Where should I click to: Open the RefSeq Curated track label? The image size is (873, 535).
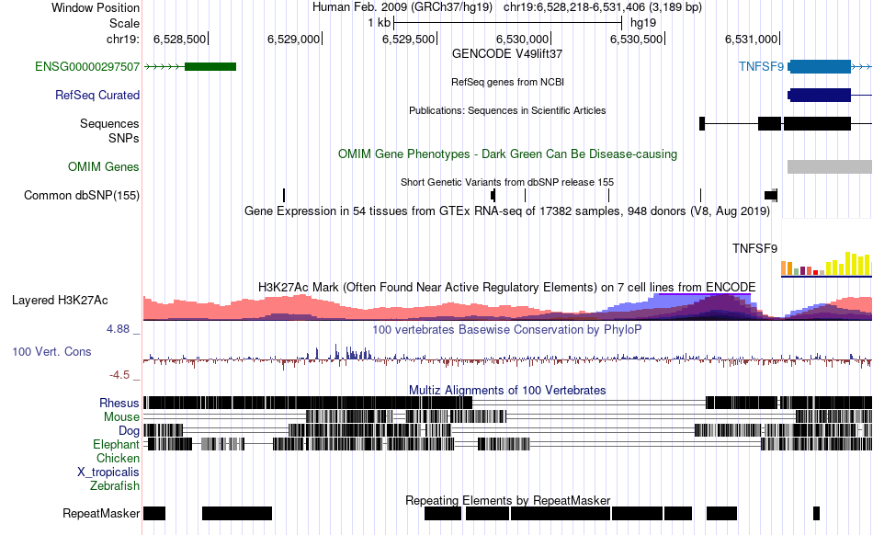[x=97, y=96]
